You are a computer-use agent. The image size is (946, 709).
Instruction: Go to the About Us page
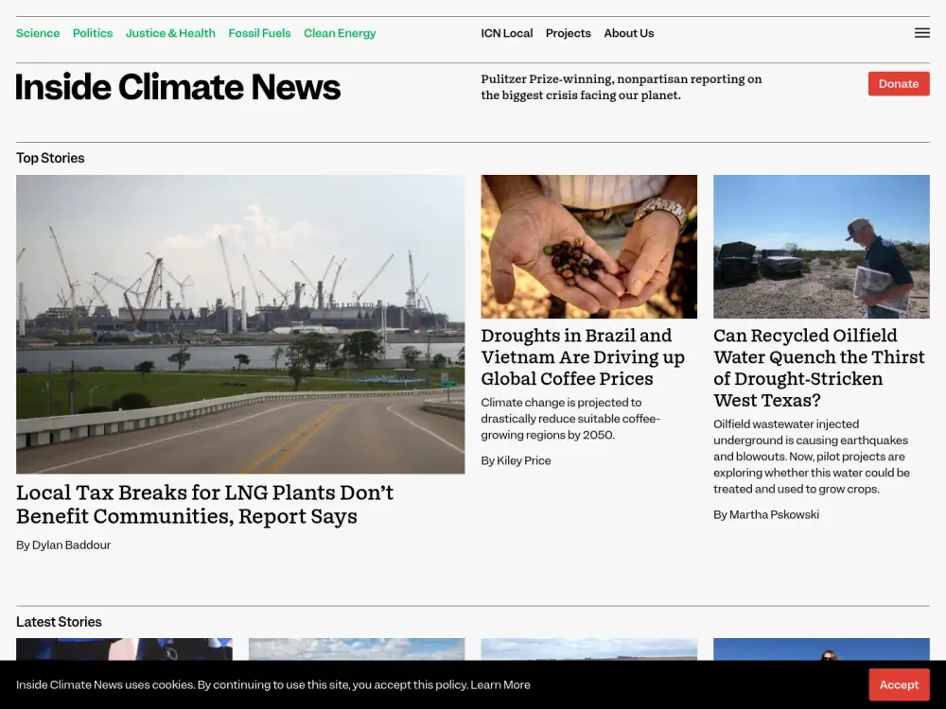628,33
